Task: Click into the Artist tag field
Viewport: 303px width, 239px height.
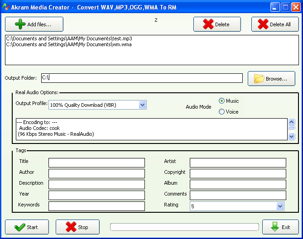Action: point(238,163)
